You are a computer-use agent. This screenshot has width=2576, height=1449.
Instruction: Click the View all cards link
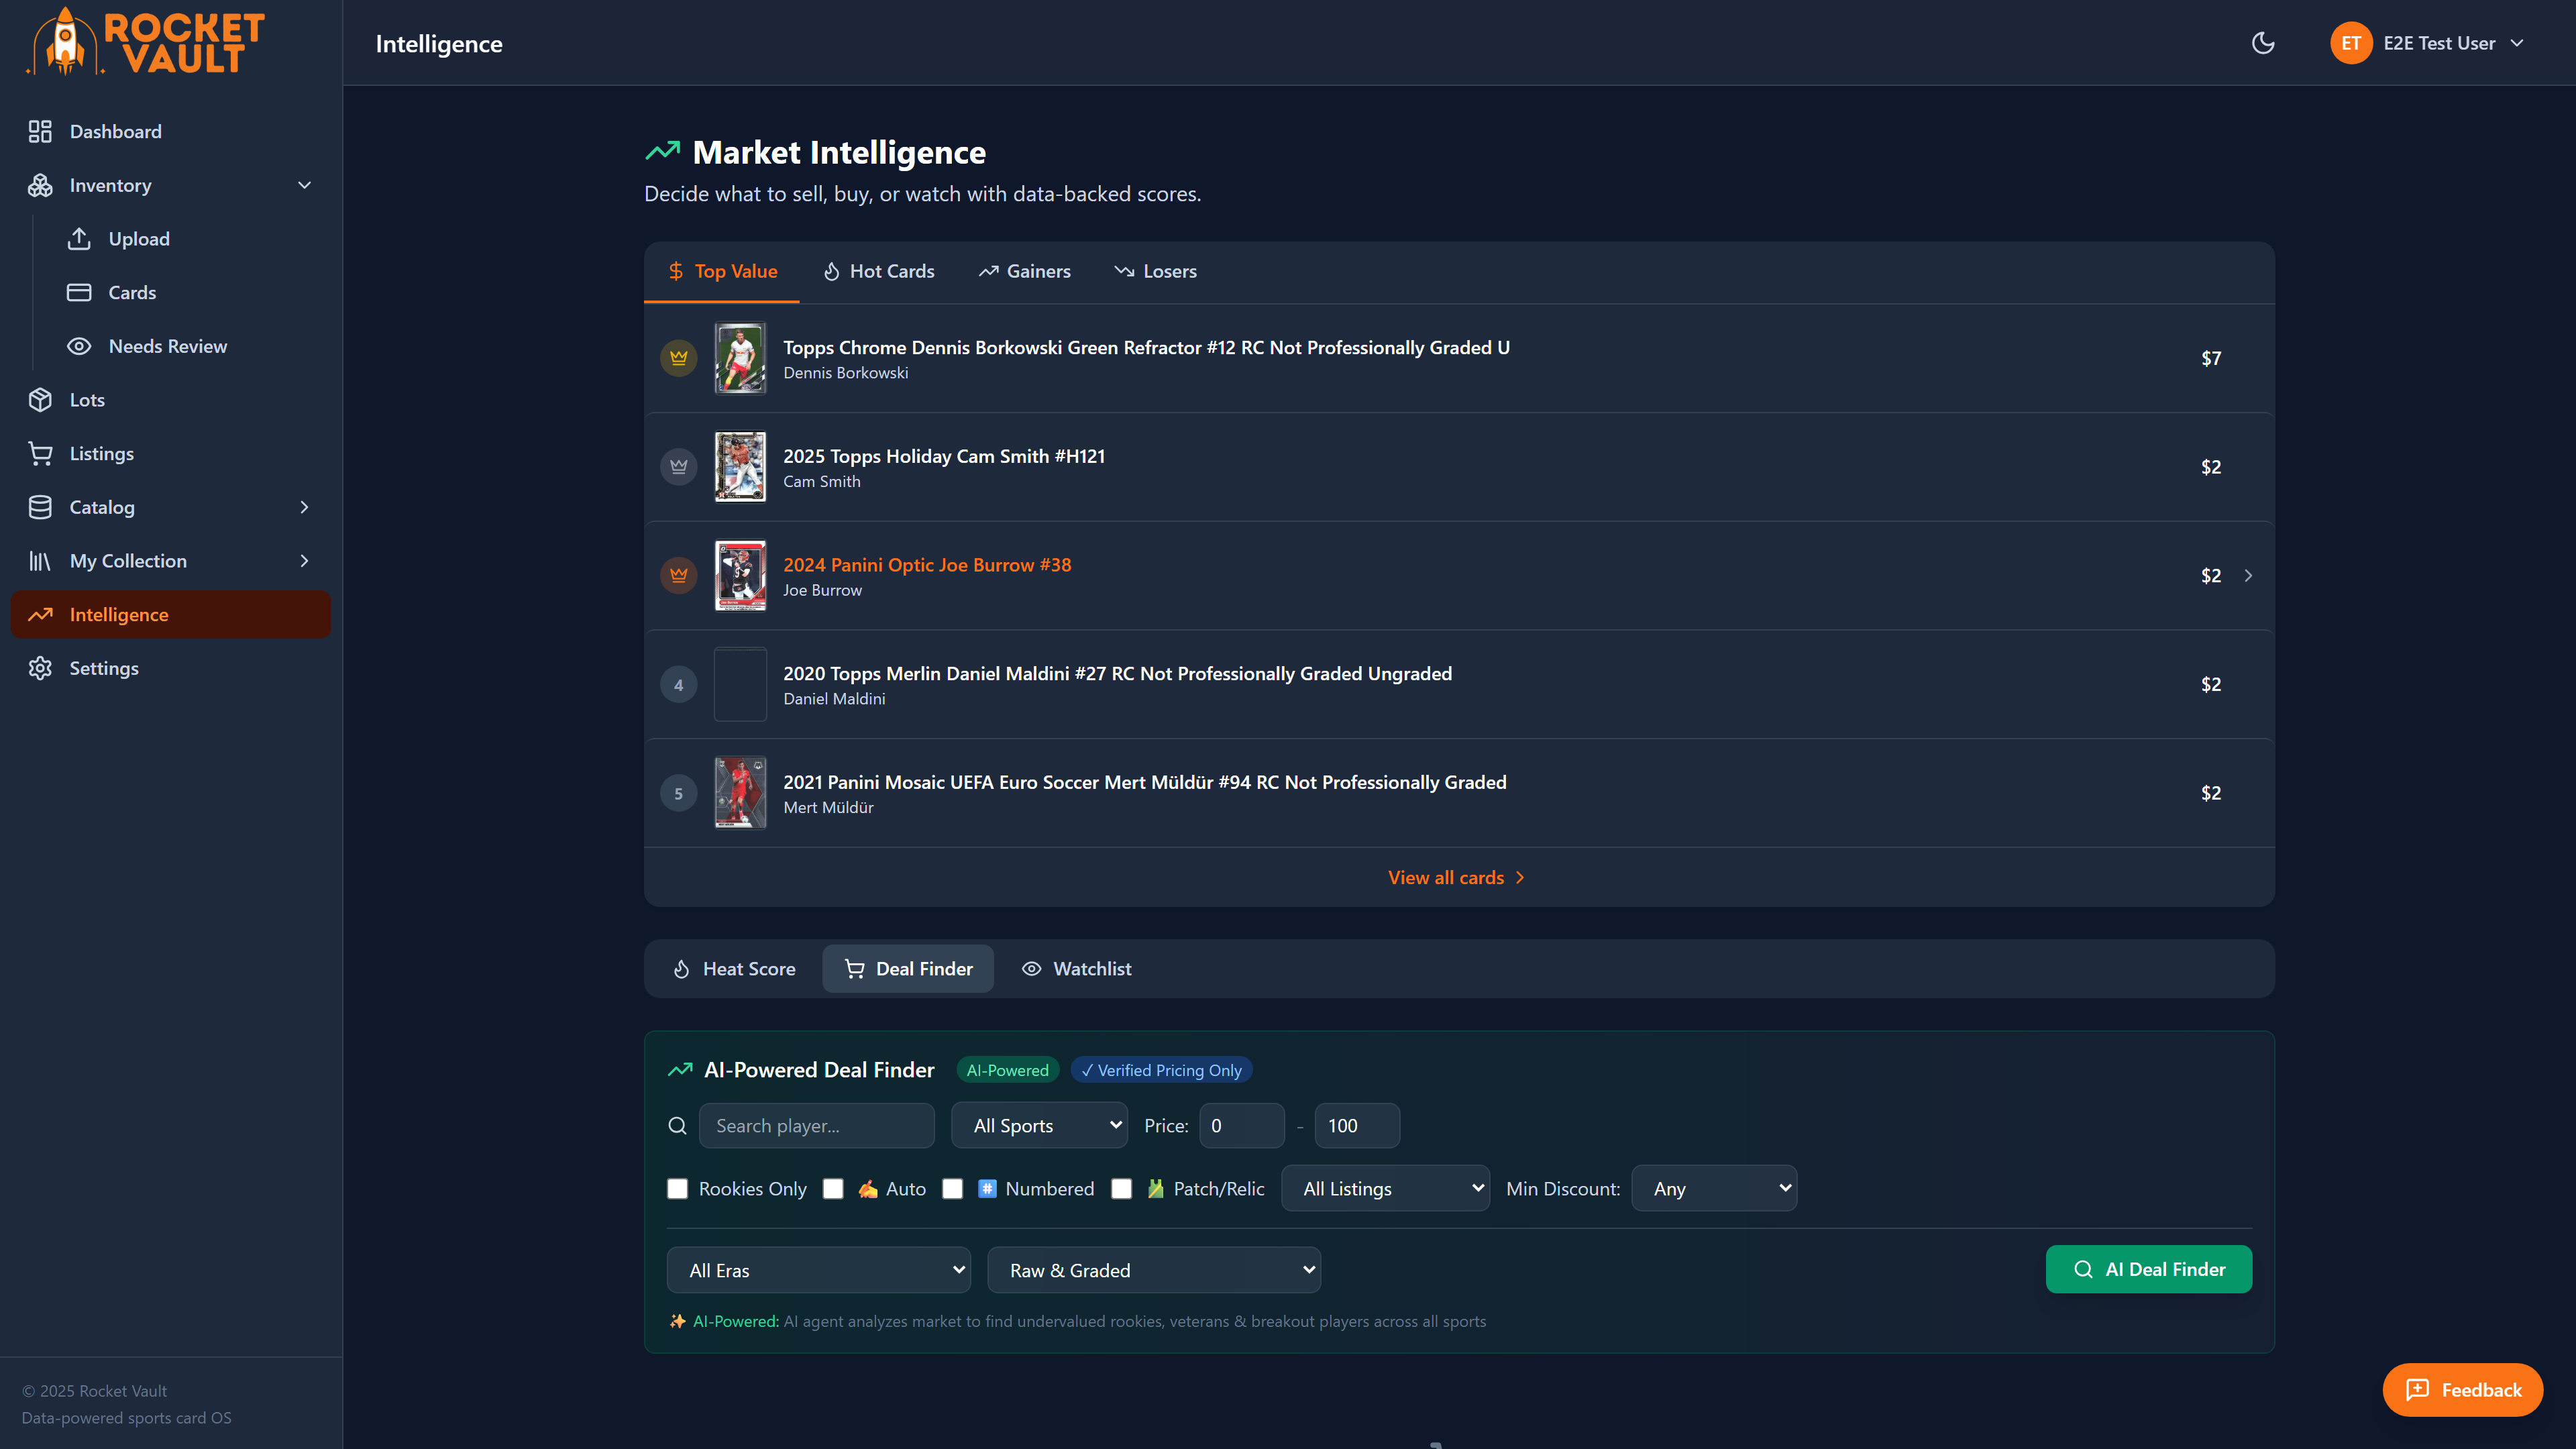coord(1455,877)
